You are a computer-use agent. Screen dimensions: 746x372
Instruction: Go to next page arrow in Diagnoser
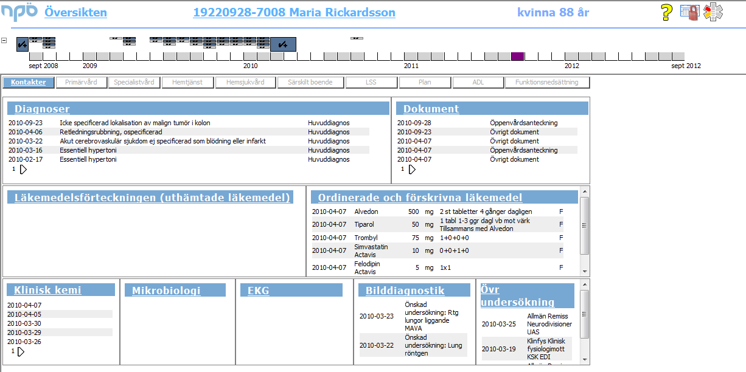[24, 169]
